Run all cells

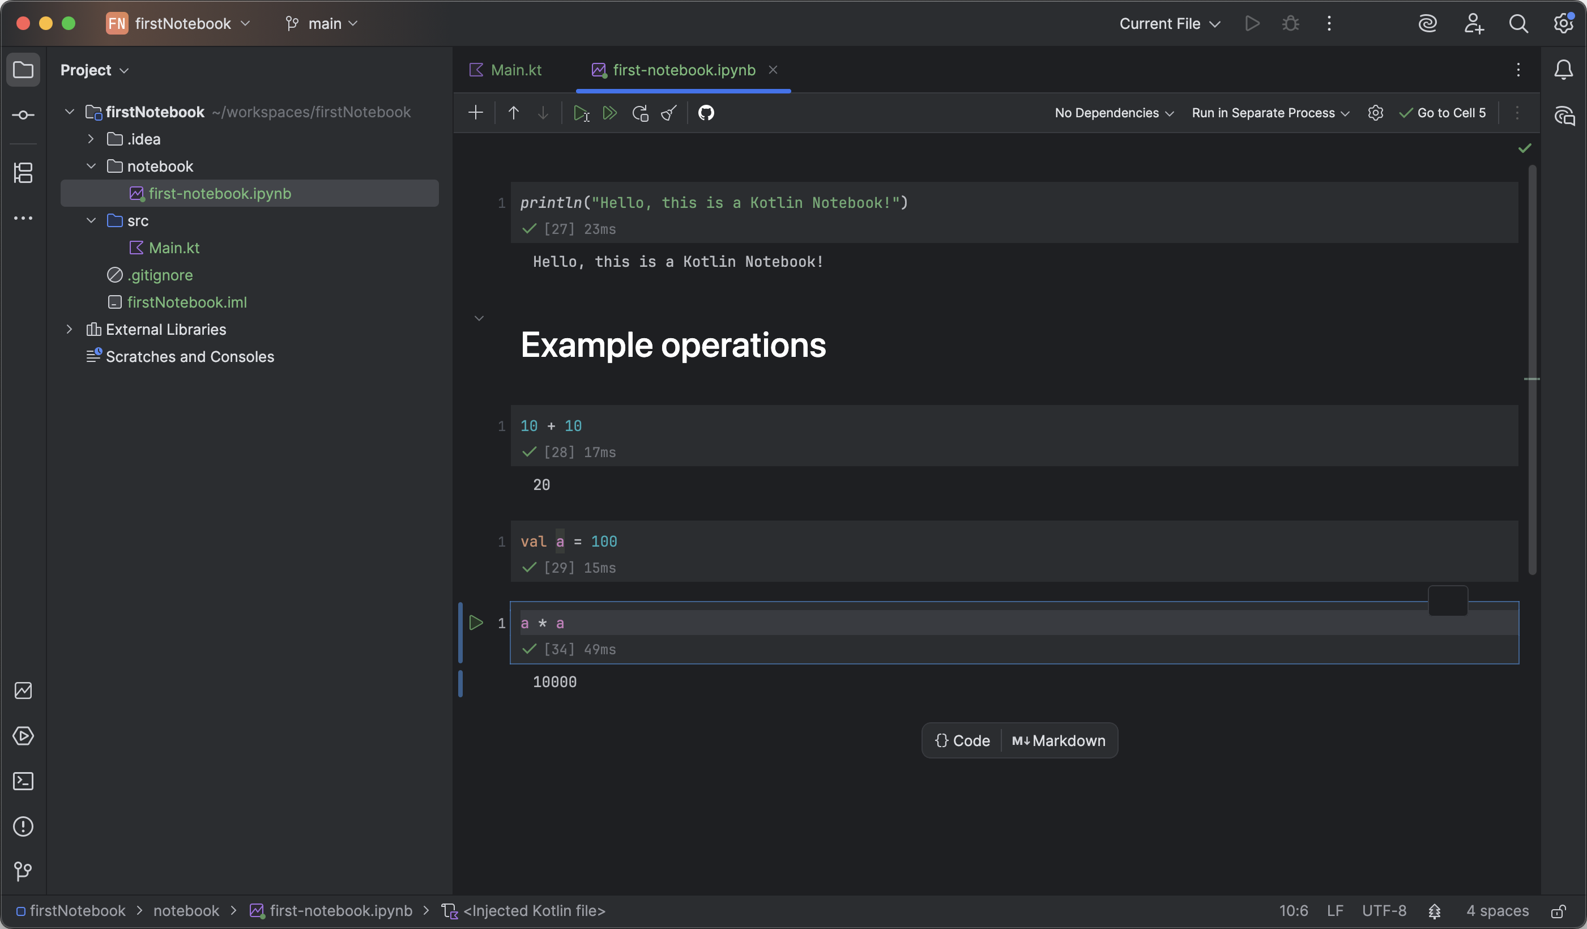[609, 113]
